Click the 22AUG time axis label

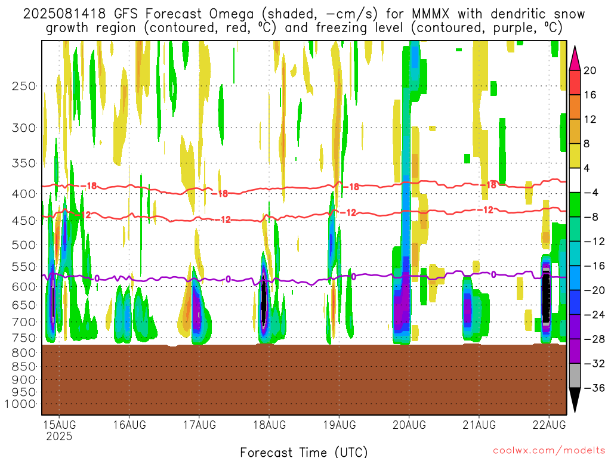pyautogui.click(x=549, y=425)
